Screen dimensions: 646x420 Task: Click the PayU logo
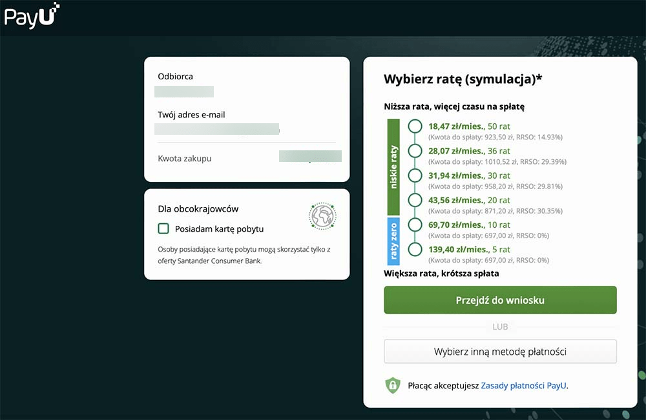coord(32,15)
